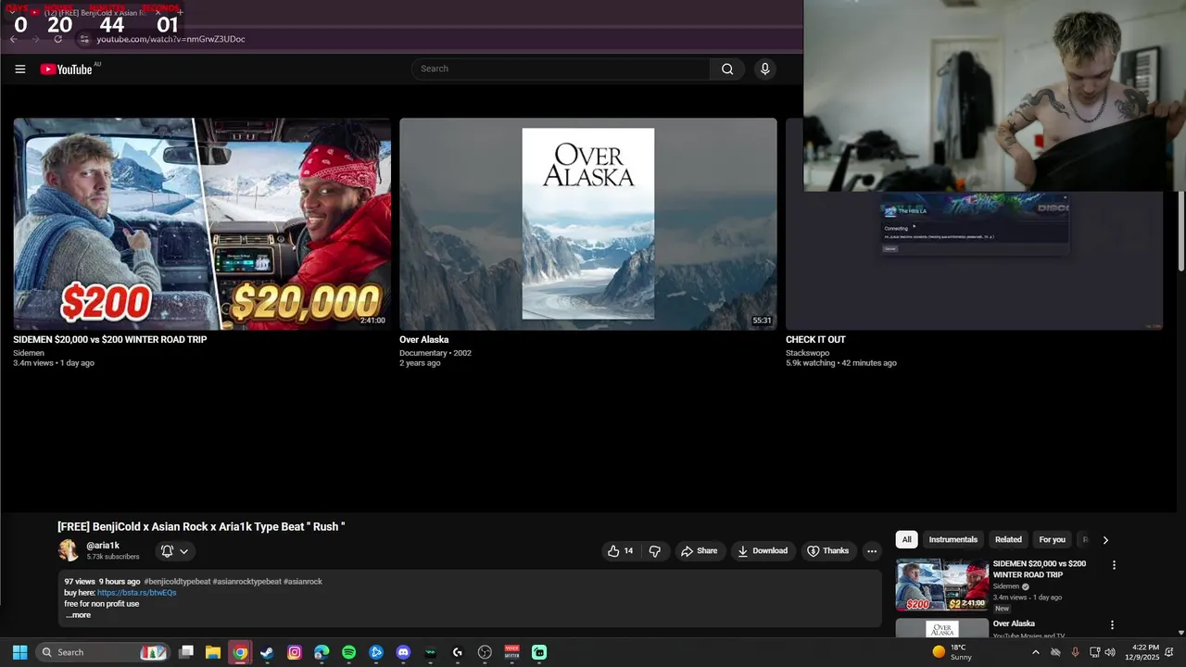Select the For you filter chip
Viewport: 1186px width, 667px height.
pyautogui.click(x=1052, y=540)
